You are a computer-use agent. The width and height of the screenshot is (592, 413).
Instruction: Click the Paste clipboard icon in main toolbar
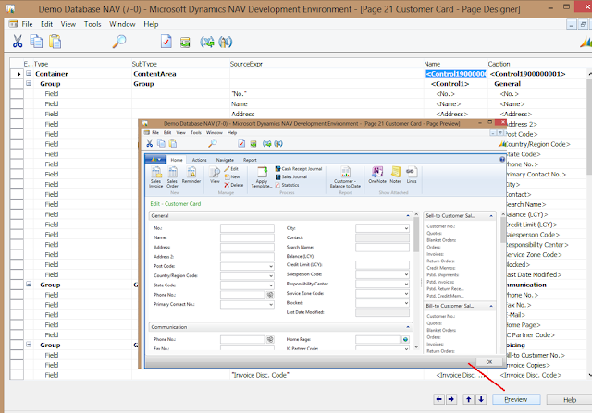(x=55, y=41)
